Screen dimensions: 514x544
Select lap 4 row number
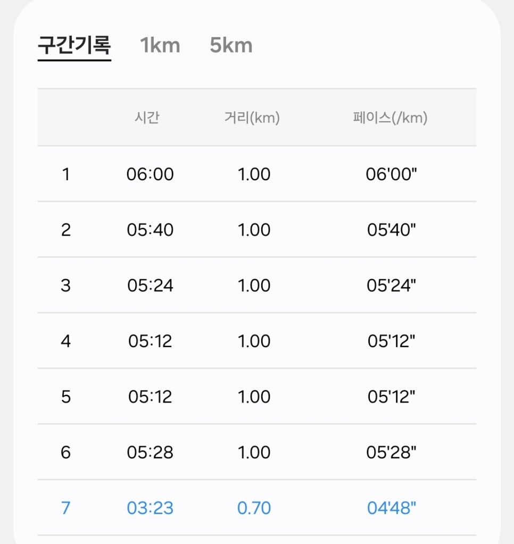tap(65, 341)
